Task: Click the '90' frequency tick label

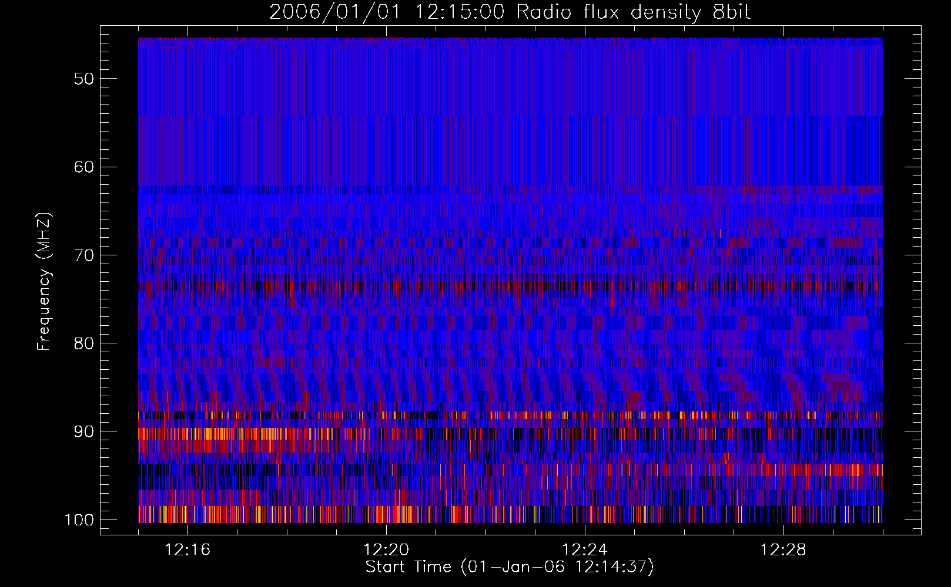Action: coord(84,431)
